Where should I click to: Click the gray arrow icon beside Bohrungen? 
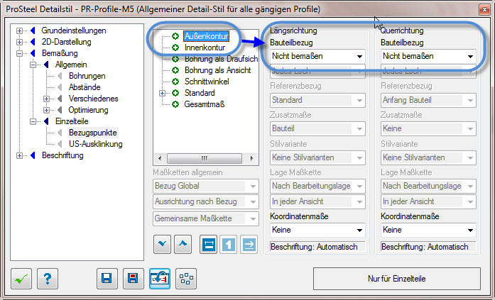point(60,76)
